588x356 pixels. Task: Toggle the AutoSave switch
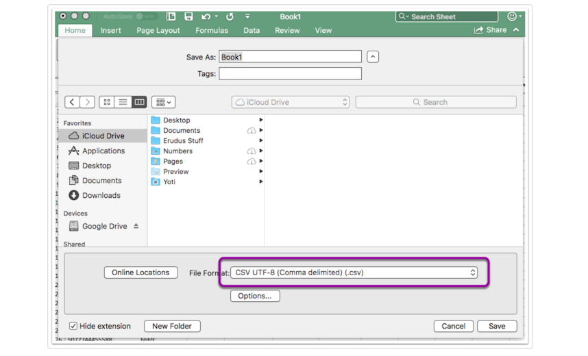pyautogui.click(x=145, y=16)
